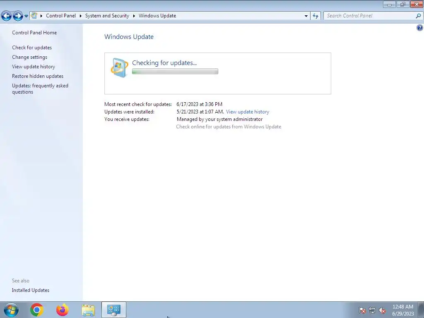The image size is (424, 318).
Task: Expand the arrow after System and Security
Action: coord(134,16)
